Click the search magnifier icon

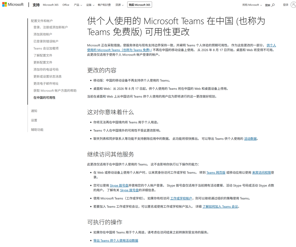pyautogui.click(x=273, y=5)
